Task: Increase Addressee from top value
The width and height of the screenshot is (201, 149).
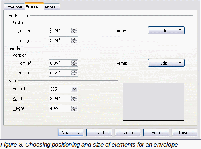Action: pyautogui.click(x=74, y=39)
